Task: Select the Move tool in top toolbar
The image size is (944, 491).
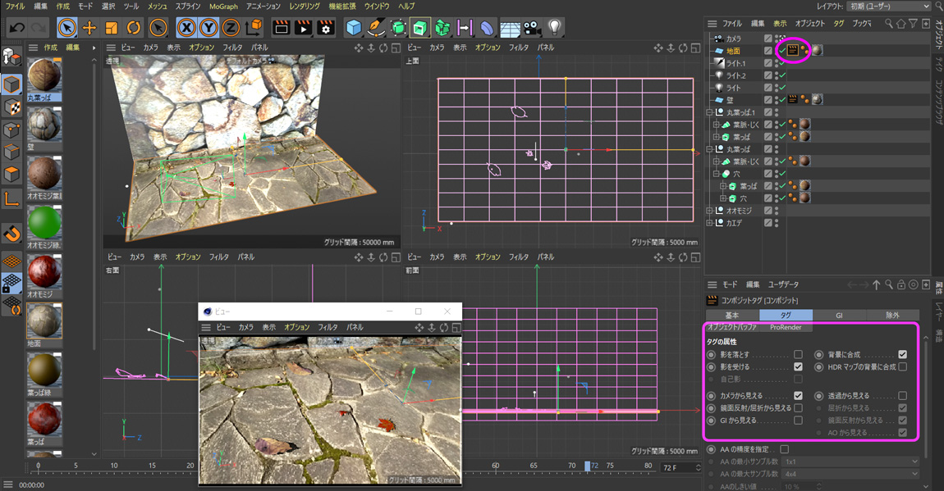Action: click(89, 28)
